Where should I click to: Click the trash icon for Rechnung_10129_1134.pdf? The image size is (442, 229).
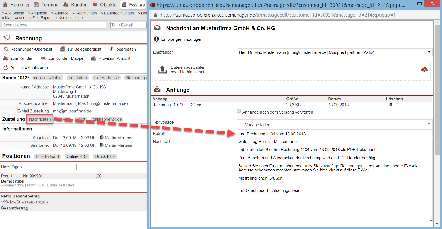(x=391, y=105)
